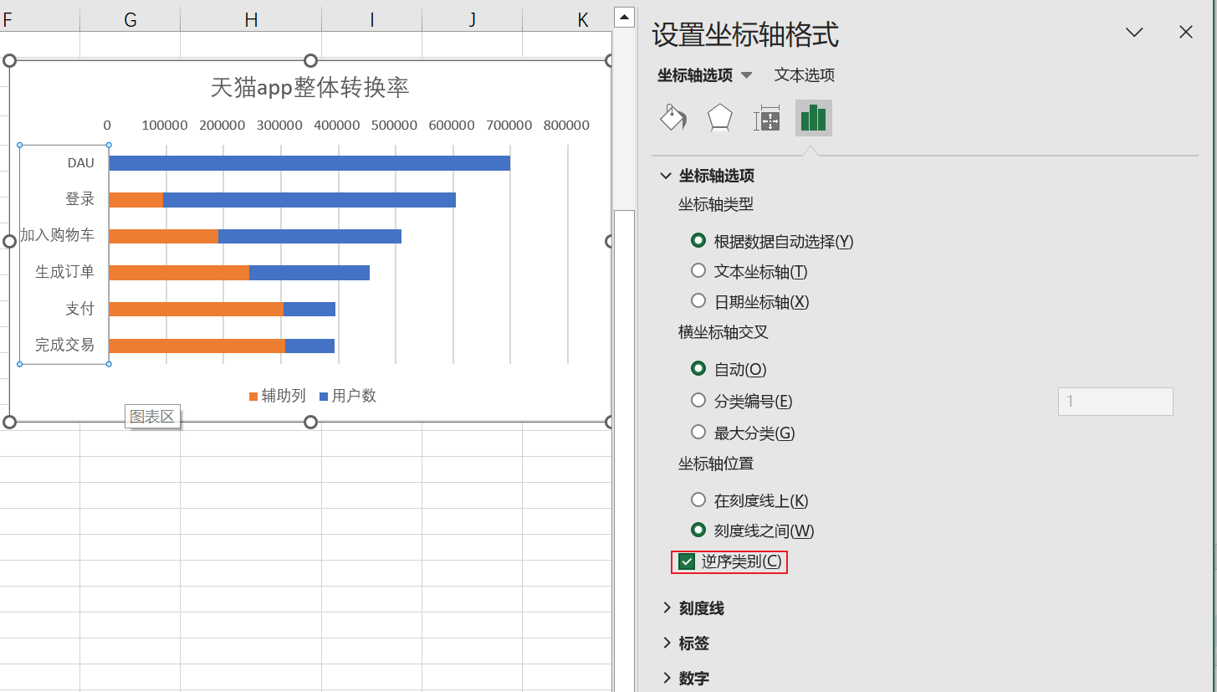Select 刻度线之间 axis position
1217x692 pixels.
(x=698, y=531)
